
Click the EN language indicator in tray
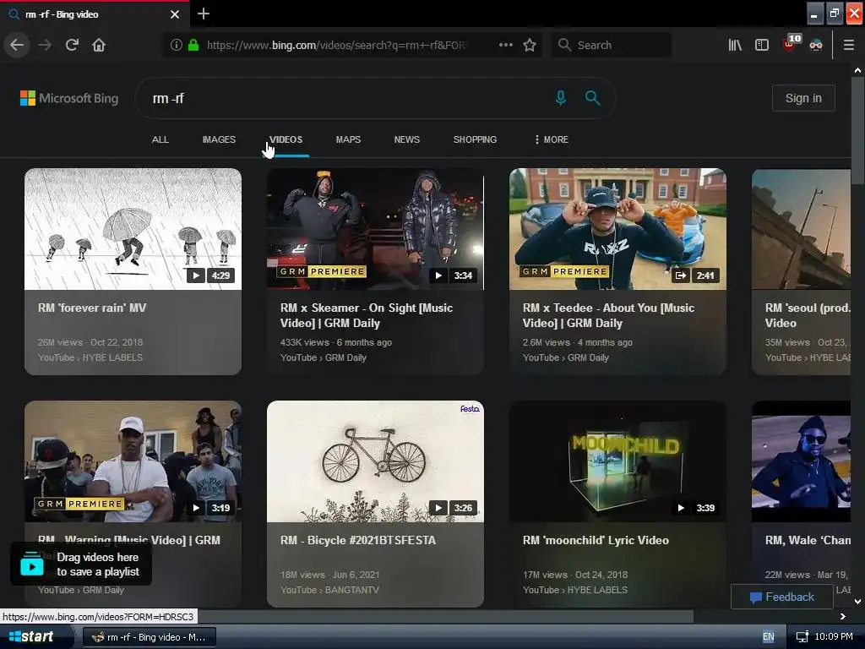coord(769,637)
